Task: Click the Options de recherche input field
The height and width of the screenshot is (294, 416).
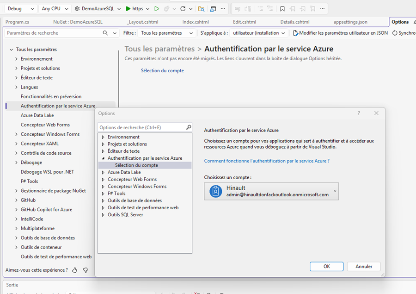Action: (141, 127)
